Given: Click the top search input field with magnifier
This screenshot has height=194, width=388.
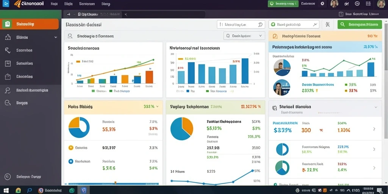Looking at the screenshot, I should [241, 25].
